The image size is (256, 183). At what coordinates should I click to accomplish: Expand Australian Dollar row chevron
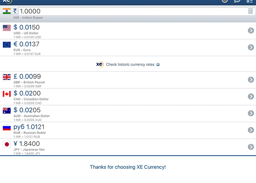point(251,113)
